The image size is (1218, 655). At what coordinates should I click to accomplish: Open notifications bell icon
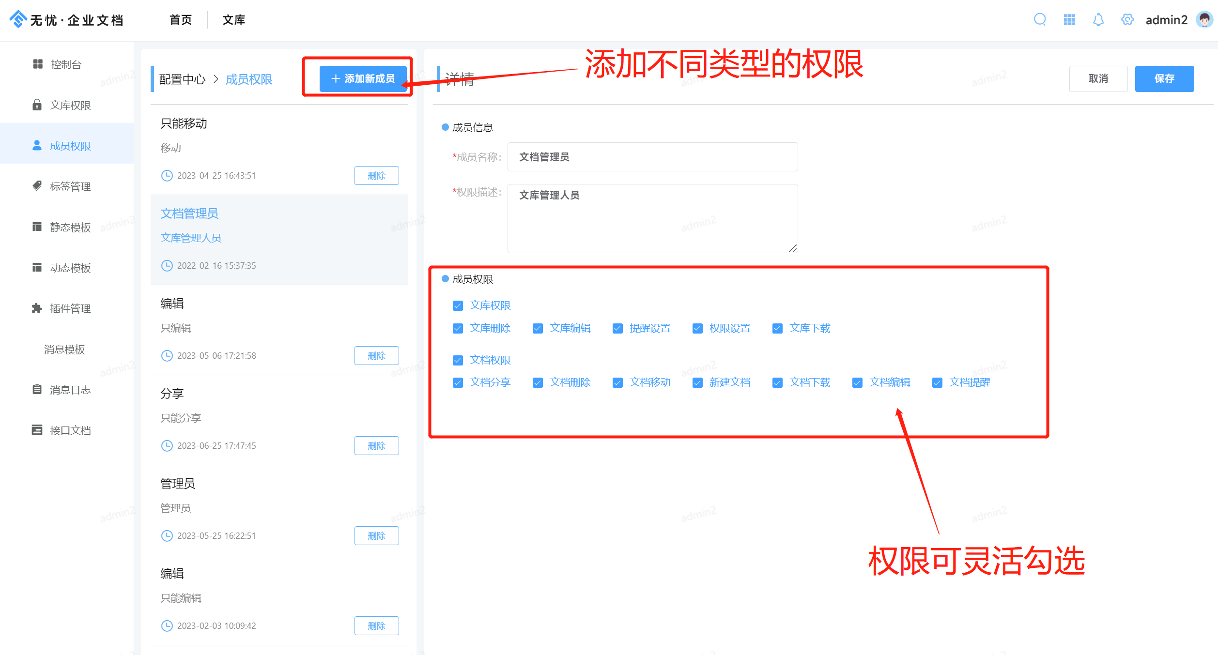1098,20
